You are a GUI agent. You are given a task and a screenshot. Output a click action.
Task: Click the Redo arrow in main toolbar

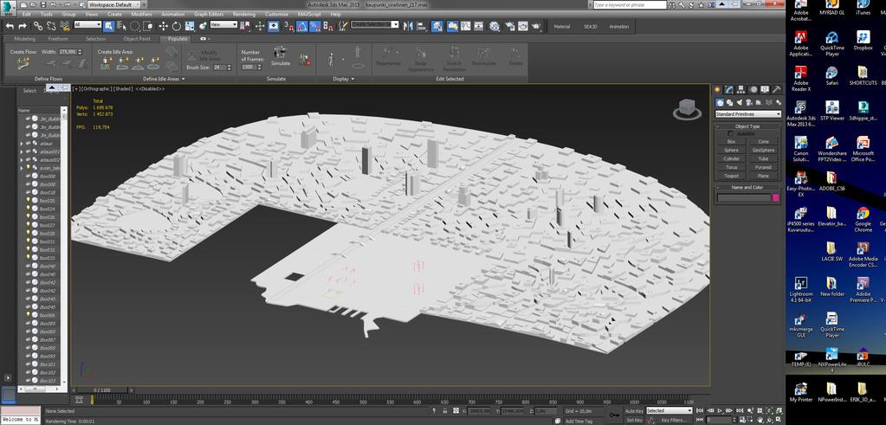[x=23, y=26]
